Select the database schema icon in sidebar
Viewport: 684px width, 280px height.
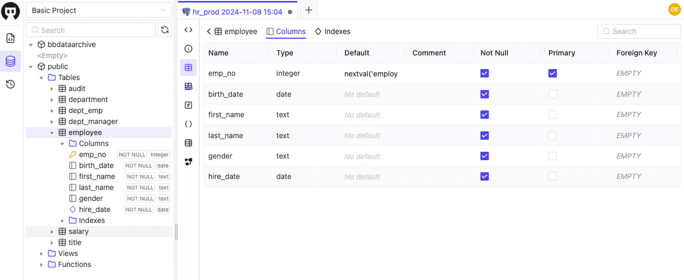point(10,61)
